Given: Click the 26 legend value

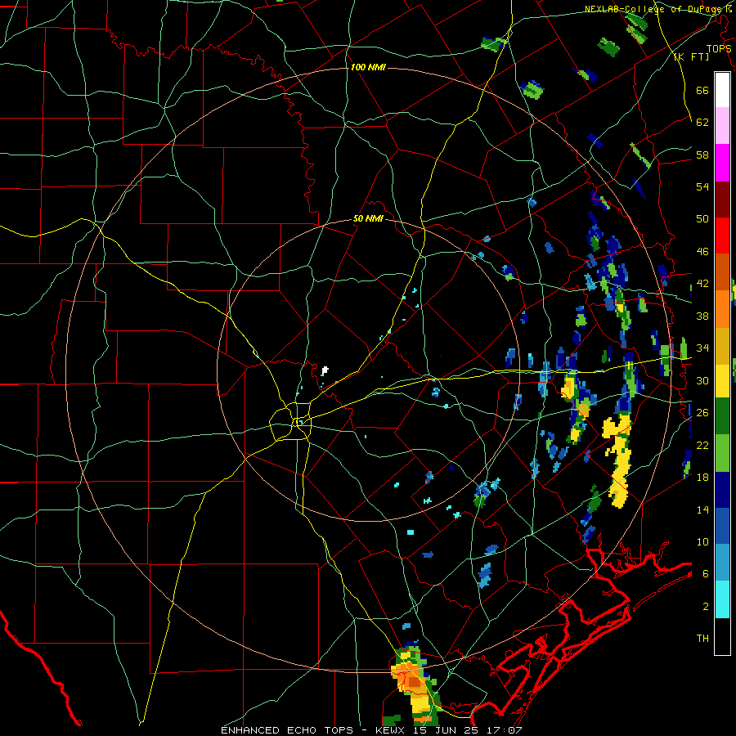Looking at the screenshot, I should [x=702, y=413].
